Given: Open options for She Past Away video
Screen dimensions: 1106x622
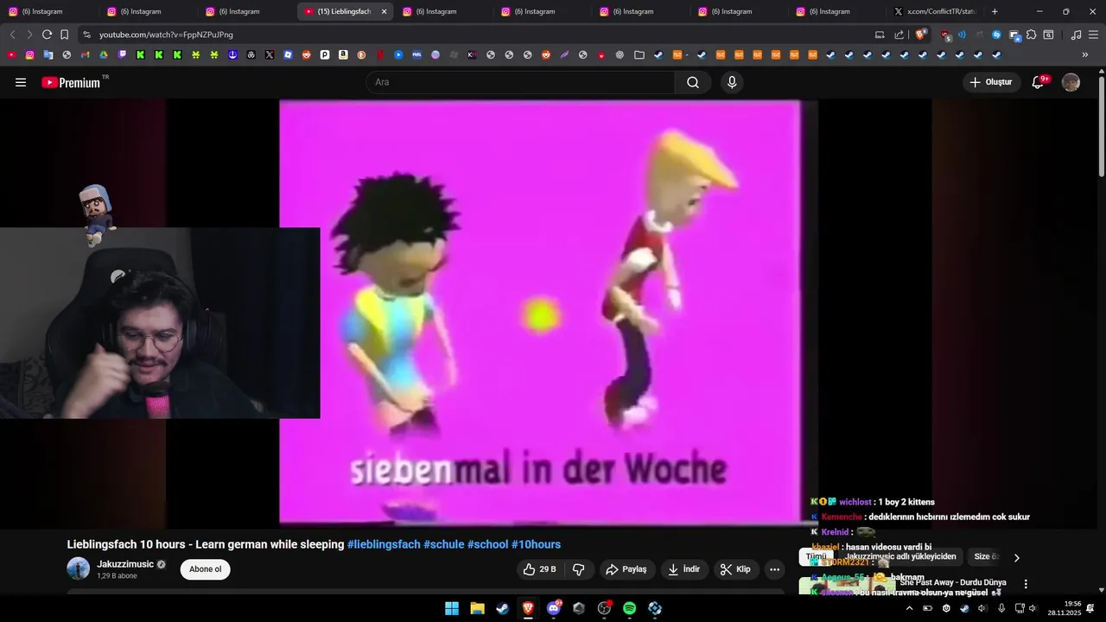Looking at the screenshot, I should coord(1026,584).
